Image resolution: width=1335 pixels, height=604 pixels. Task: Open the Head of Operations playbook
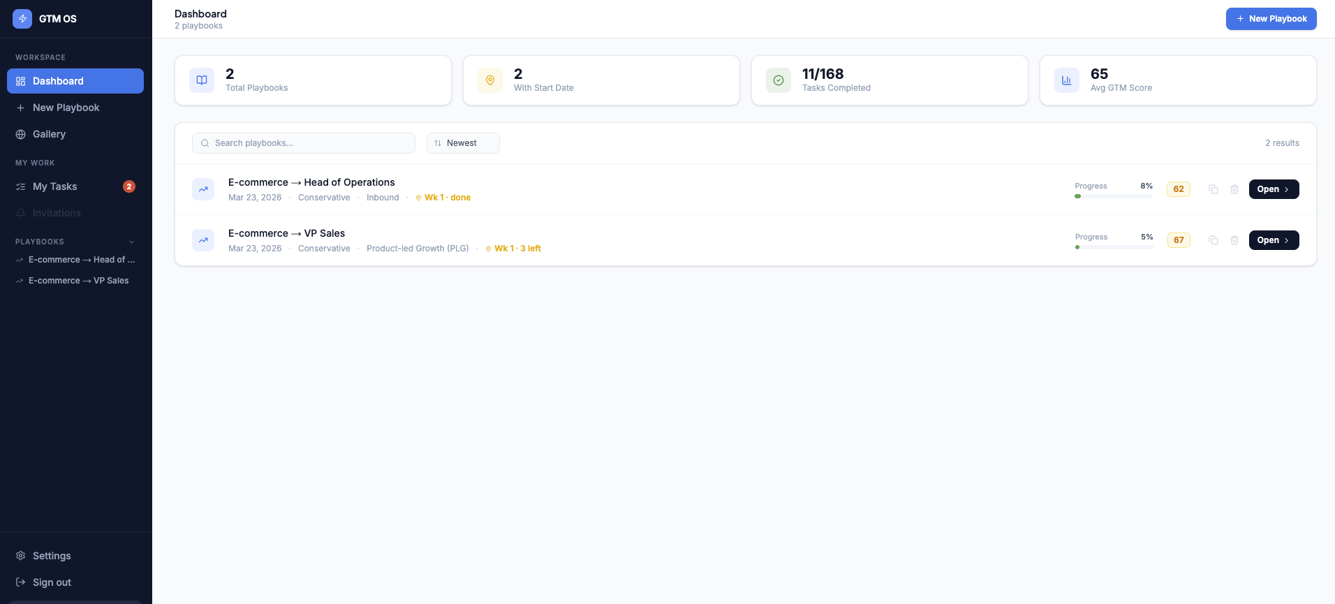pyautogui.click(x=1274, y=189)
